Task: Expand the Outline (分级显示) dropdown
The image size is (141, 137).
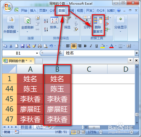Action: 121,31
